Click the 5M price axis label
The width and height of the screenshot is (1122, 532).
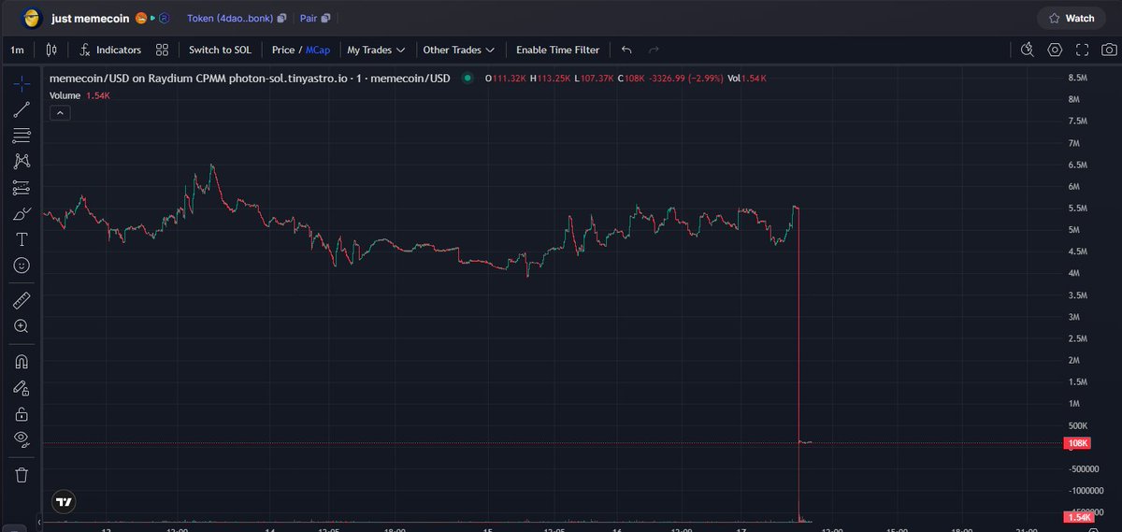click(1075, 230)
